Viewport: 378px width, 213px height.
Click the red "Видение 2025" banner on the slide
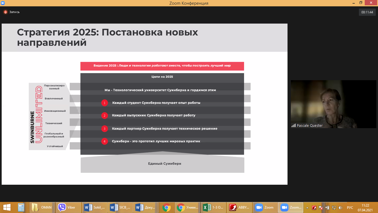tap(162, 66)
